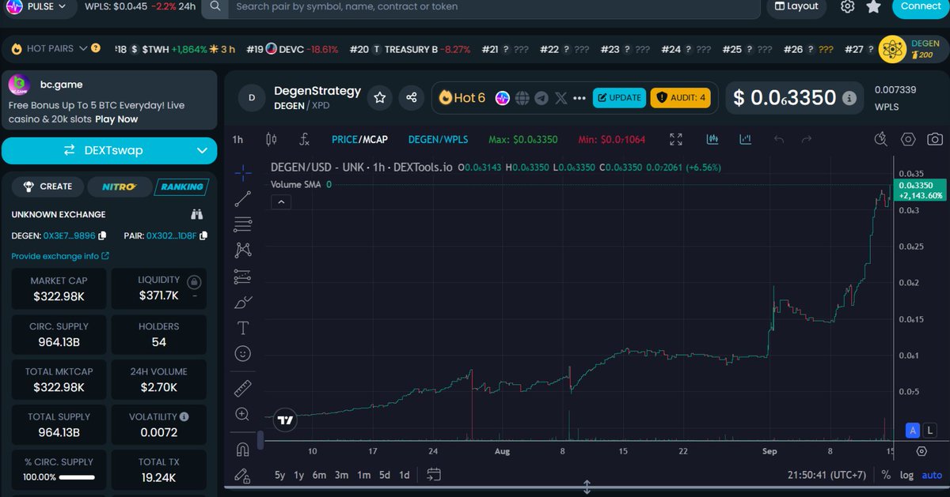Screen dimensions: 950x497
Task: Open the Layout menu
Action: click(796, 6)
